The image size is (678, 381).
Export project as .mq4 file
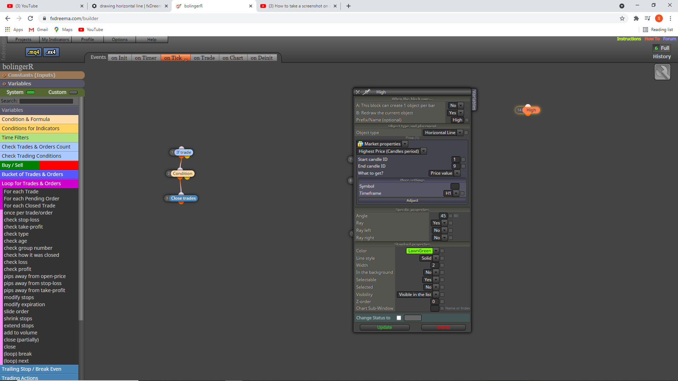34,52
